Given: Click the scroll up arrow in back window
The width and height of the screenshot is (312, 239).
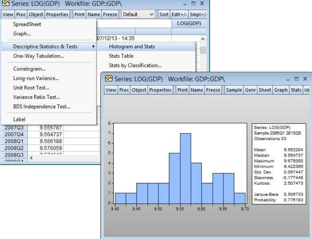Looking at the screenshot, I should click(x=203, y=39).
